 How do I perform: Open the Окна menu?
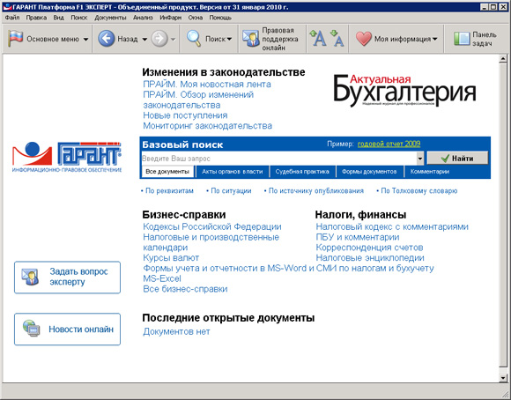click(196, 18)
